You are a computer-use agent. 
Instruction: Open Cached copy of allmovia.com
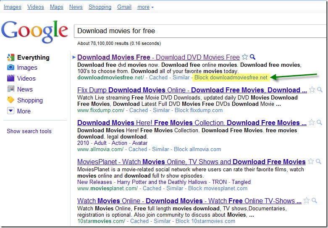pyautogui.click(x=138, y=149)
